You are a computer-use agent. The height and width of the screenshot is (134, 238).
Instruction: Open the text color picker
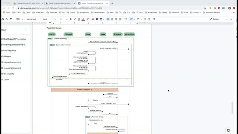point(83,19)
